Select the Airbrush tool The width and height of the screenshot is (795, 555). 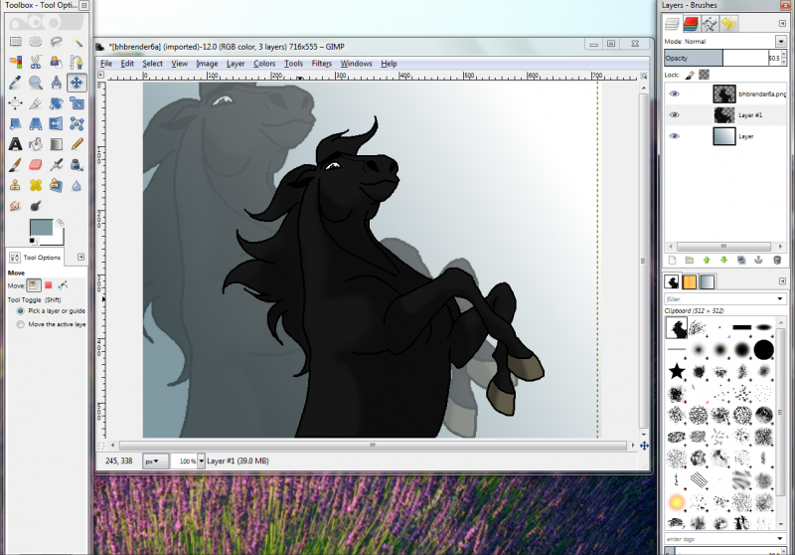point(57,165)
